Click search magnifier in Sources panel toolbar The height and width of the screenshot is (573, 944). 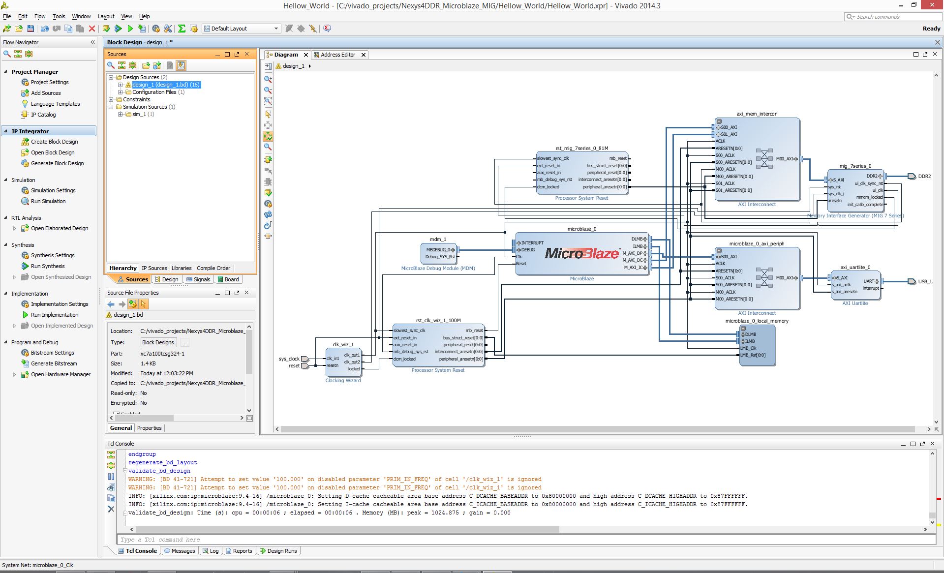(x=111, y=65)
